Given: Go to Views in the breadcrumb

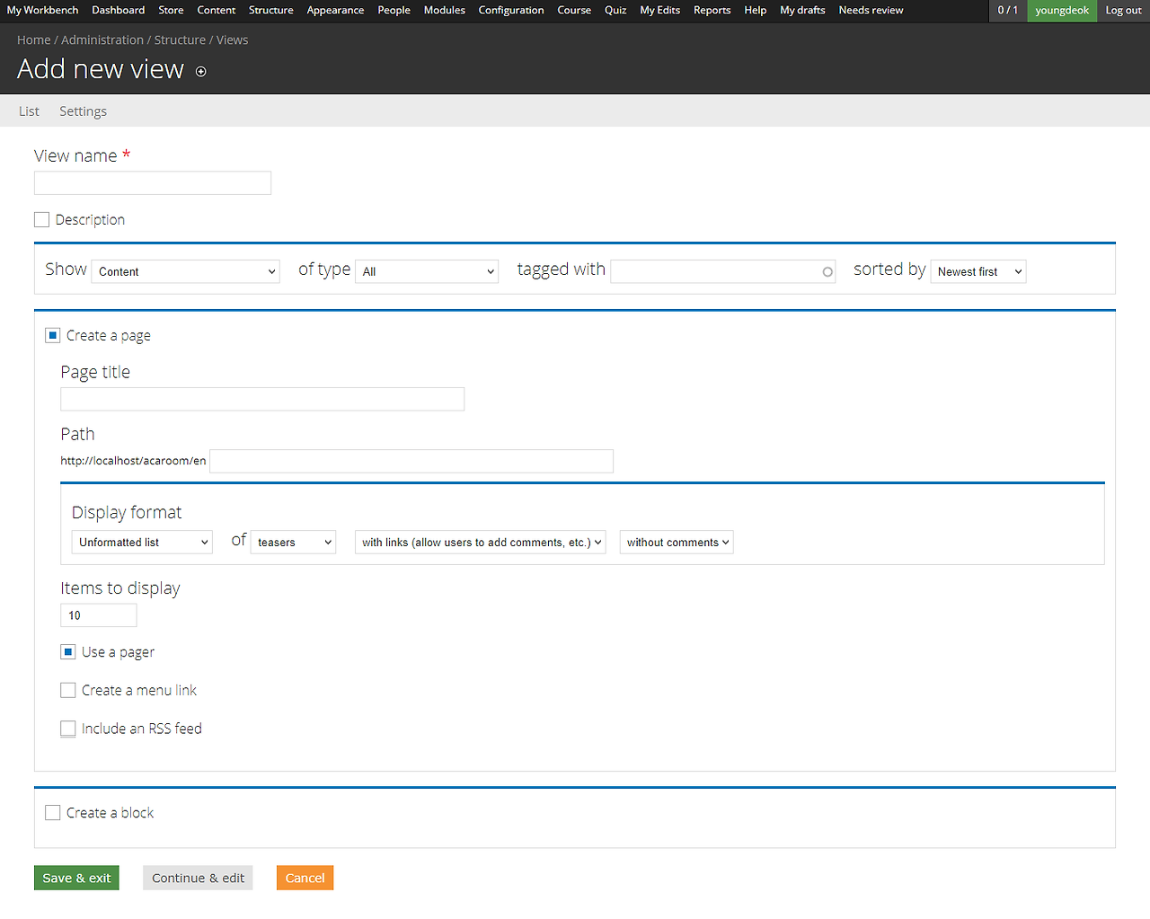Looking at the screenshot, I should pos(232,40).
